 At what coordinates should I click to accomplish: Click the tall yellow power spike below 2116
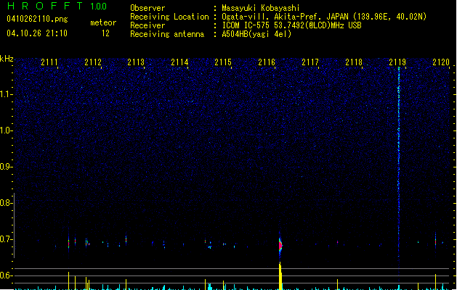(280, 276)
